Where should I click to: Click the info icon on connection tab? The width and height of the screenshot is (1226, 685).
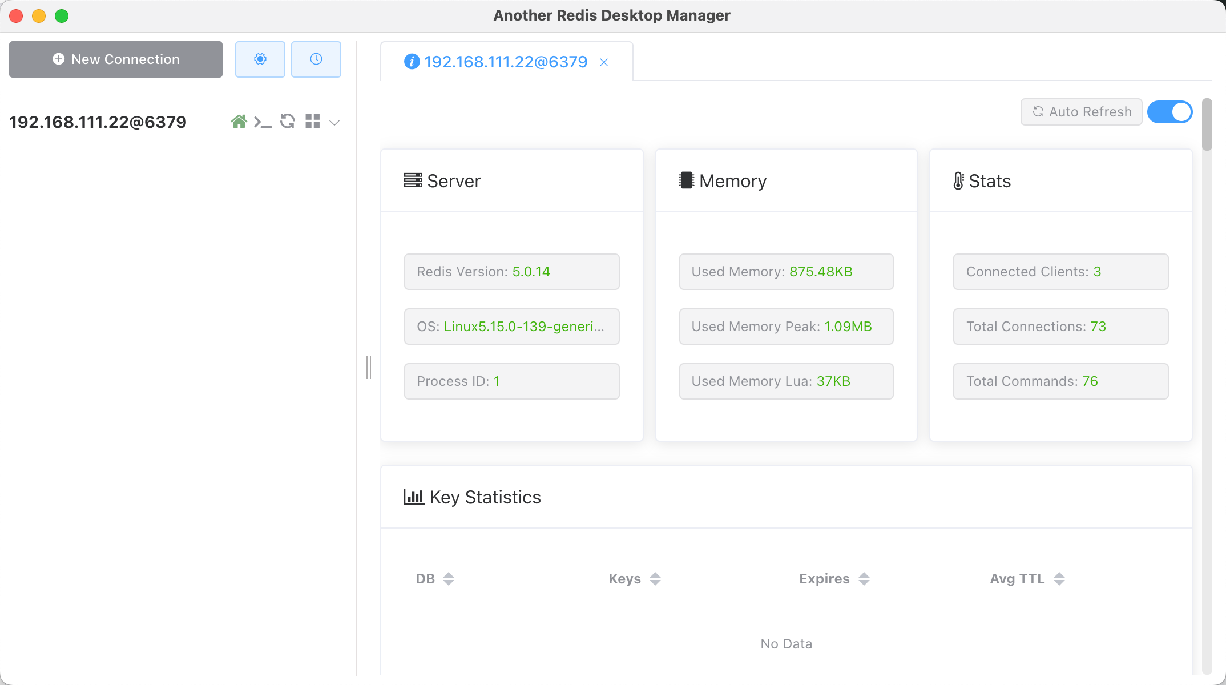pos(412,62)
